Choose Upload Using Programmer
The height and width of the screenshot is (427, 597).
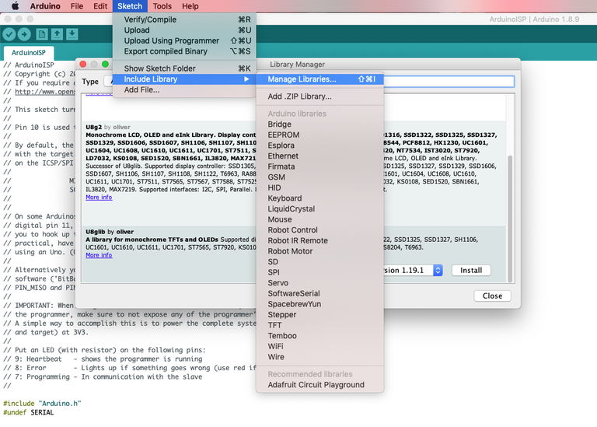click(x=172, y=40)
